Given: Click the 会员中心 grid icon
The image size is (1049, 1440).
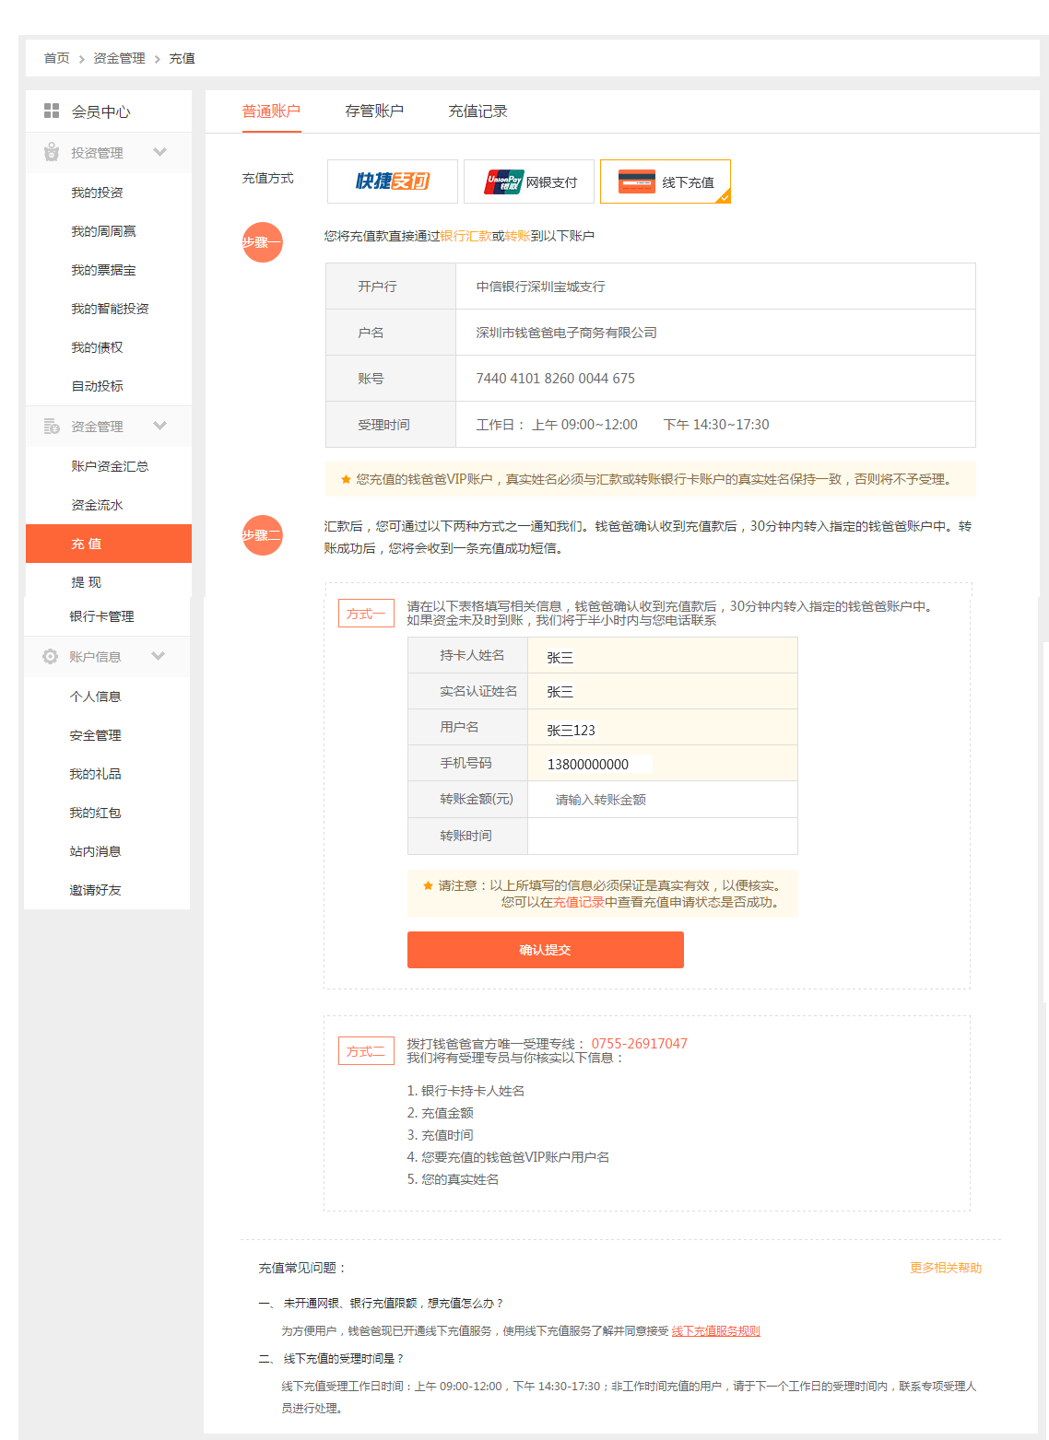Looking at the screenshot, I should [x=52, y=111].
